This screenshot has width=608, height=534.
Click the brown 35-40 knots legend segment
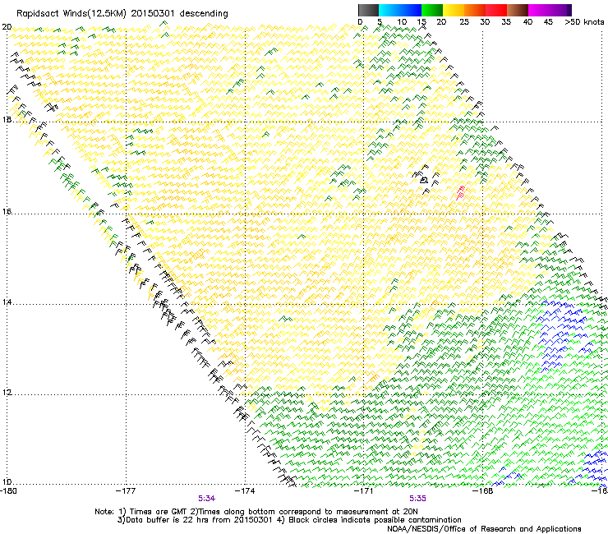click(x=518, y=10)
